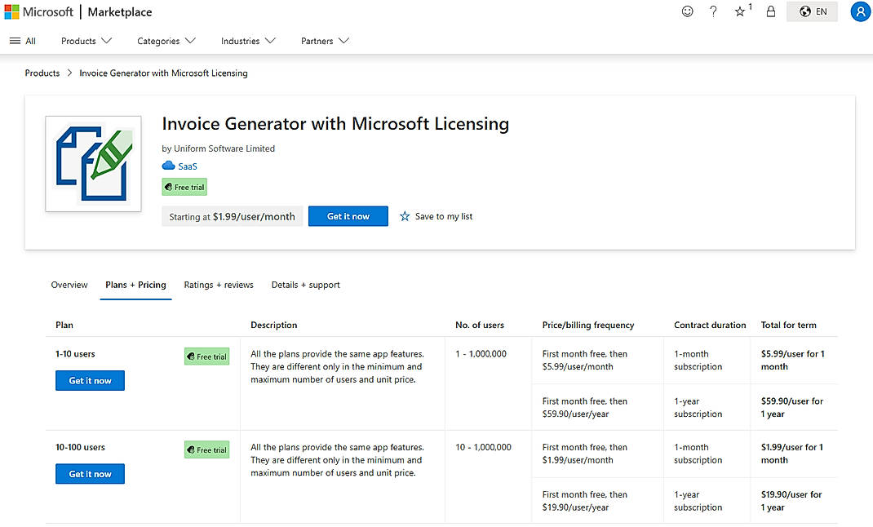The image size is (873, 527).
Task: Click the '1-10 users' plan name
Action: point(75,353)
